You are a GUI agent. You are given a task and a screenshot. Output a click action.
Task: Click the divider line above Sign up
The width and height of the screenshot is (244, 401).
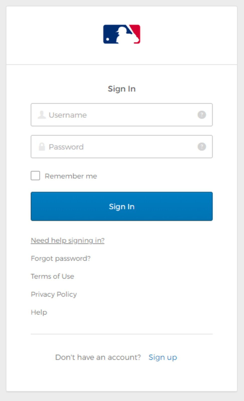[122, 334]
